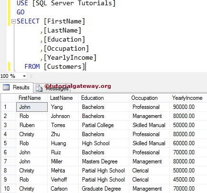The width and height of the screenshot is (207, 193).
Task: Click the Yang last name cell
Action: pos(63,107)
